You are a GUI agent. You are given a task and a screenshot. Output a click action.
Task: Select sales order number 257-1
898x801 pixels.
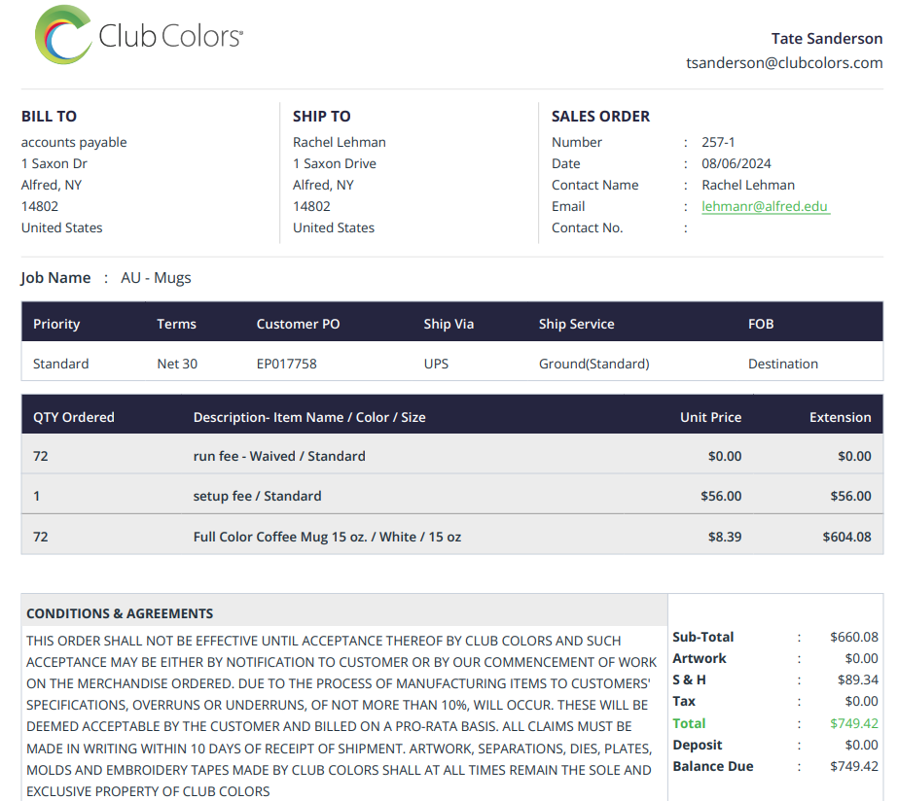click(718, 142)
